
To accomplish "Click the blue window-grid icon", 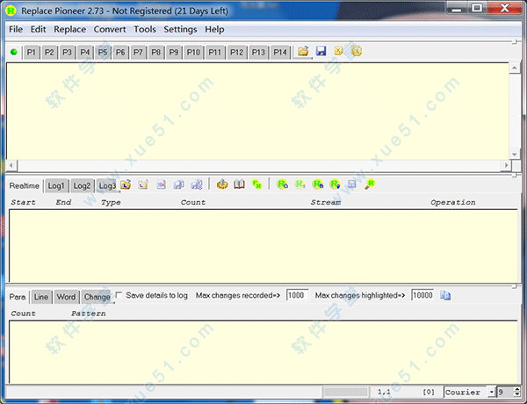I will click(x=352, y=184).
